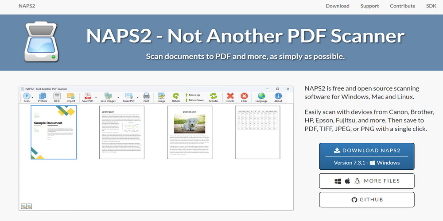The height and width of the screenshot is (221, 443).
Task: Maximize the NAPS2 app window
Action: [277, 89]
